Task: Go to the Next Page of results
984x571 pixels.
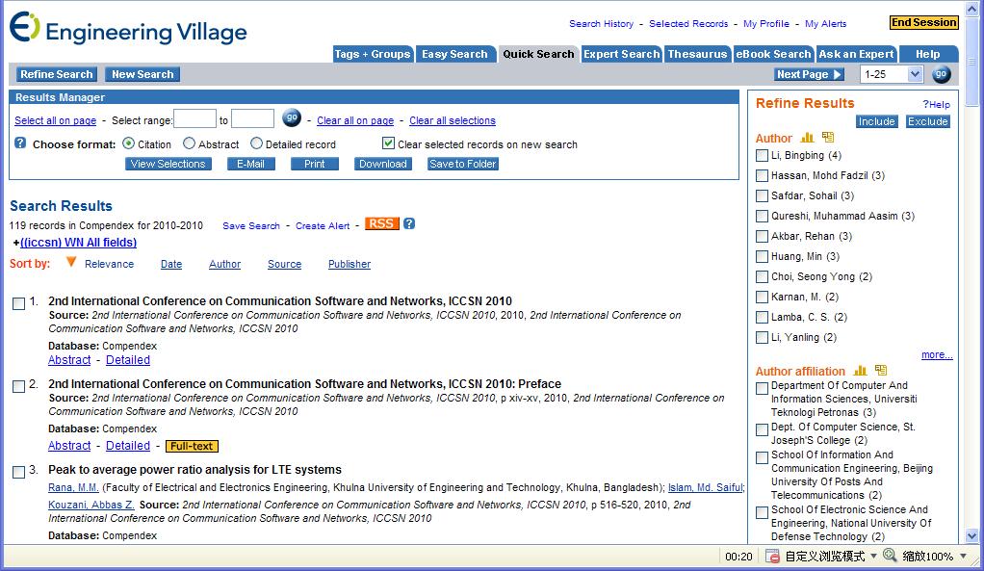Action: 809,74
